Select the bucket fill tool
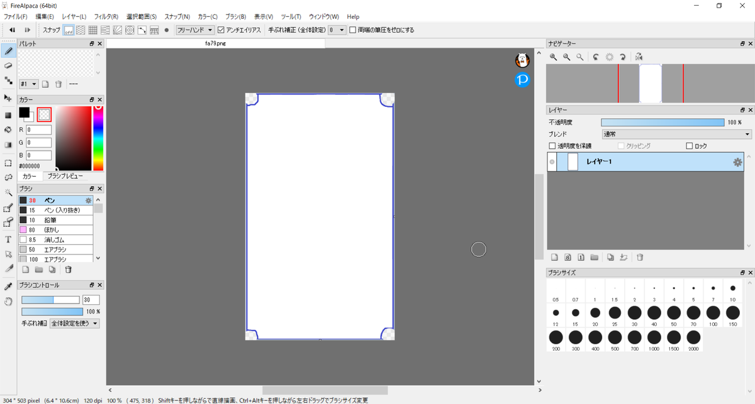 click(x=8, y=130)
